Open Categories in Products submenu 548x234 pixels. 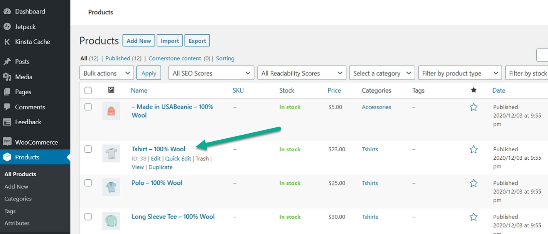[18, 199]
